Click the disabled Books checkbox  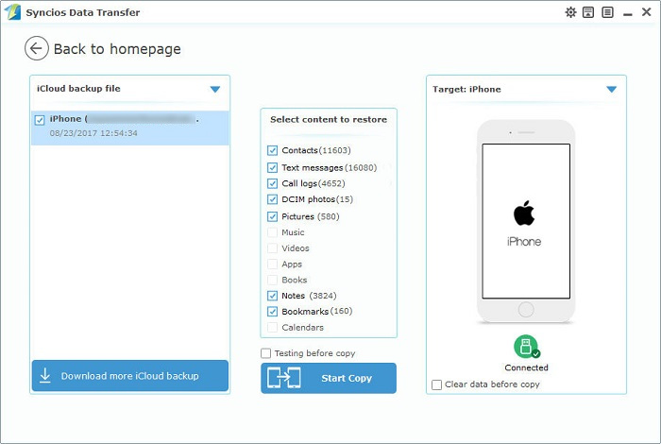272,280
